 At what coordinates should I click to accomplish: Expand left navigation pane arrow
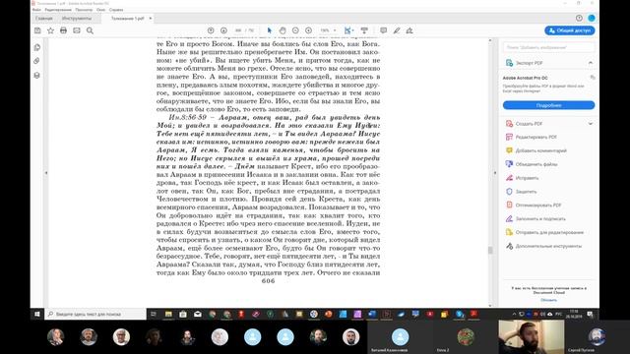coord(46,173)
